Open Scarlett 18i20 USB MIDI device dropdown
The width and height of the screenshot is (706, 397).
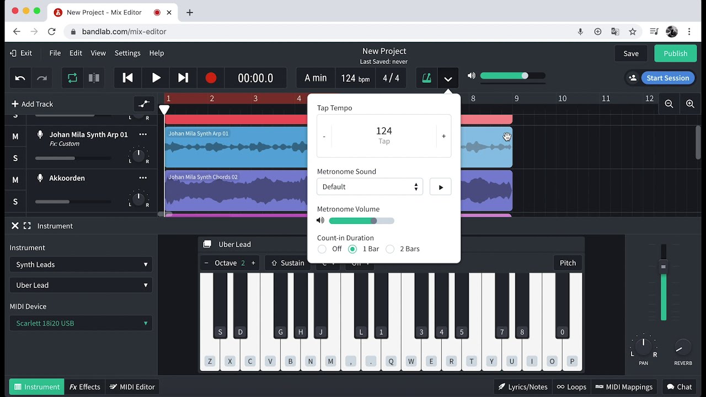click(x=81, y=323)
